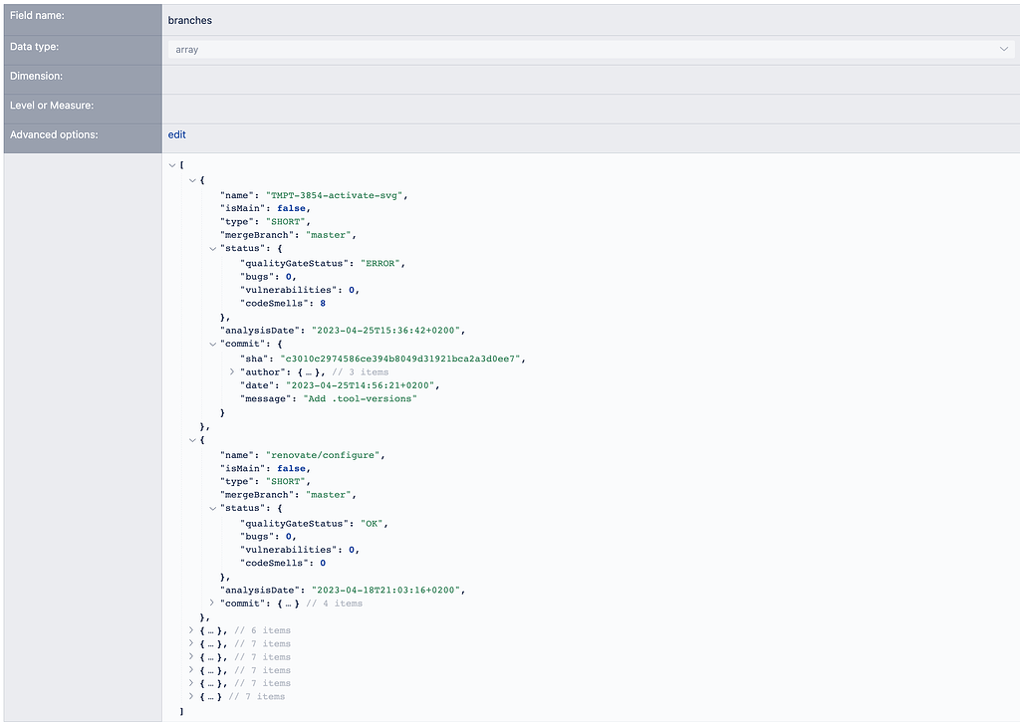Expand the first collapsed 7-item object
This screenshot has height=726, width=1020.
[x=191, y=643]
